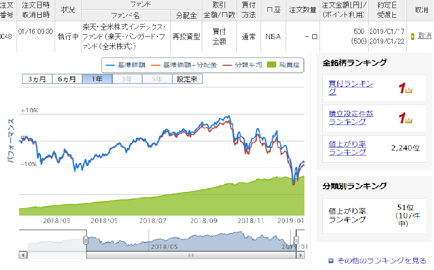Click the 買付金額 transaction cell
Viewport: 434px width, 270px height.
219,36
